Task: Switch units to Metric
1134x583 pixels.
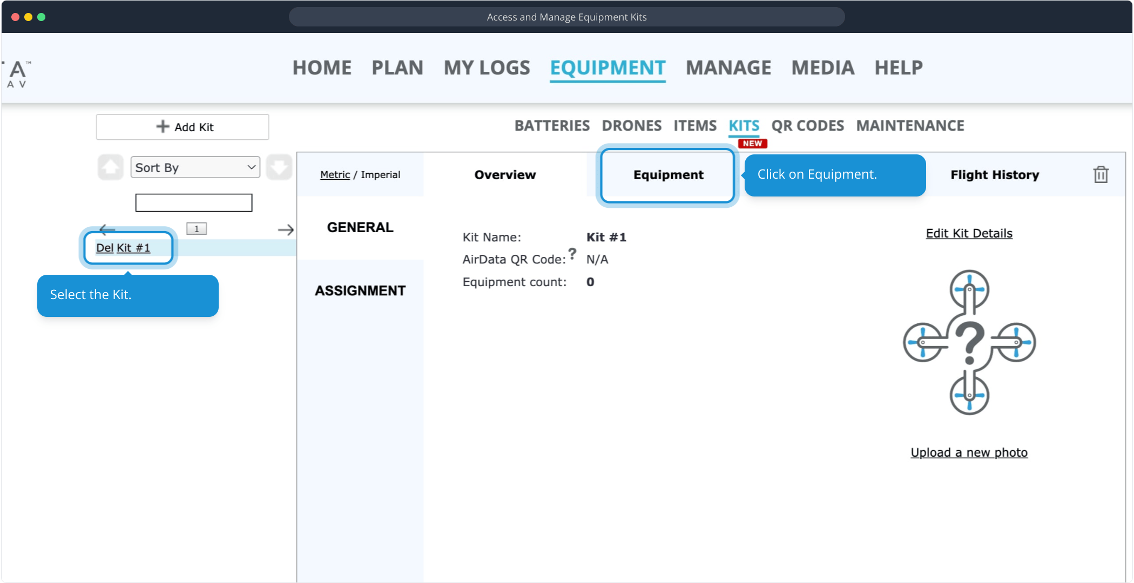Action: point(335,175)
